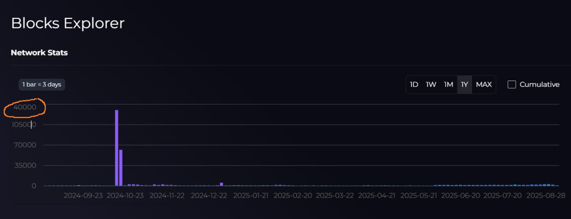The width and height of the screenshot is (571, 219).
Task: Click the '1 bar = 3 days' badge
Action: coord(42,84)
